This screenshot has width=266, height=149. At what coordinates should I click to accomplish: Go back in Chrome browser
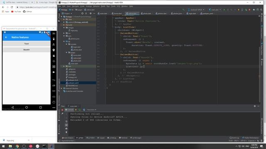[3, 7]
